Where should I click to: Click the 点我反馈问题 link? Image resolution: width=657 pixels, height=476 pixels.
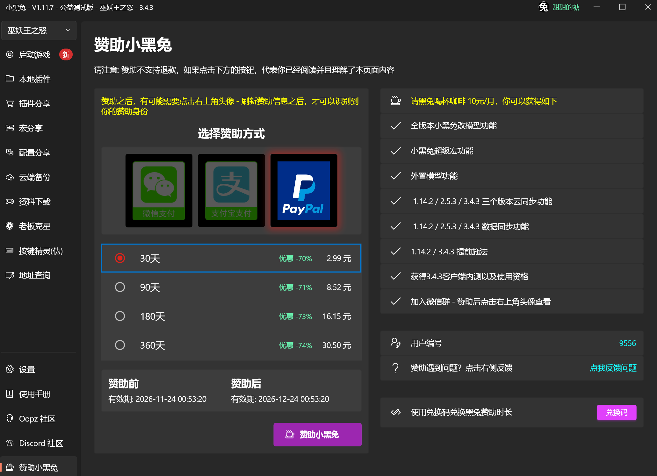click(x=613, y=368)
